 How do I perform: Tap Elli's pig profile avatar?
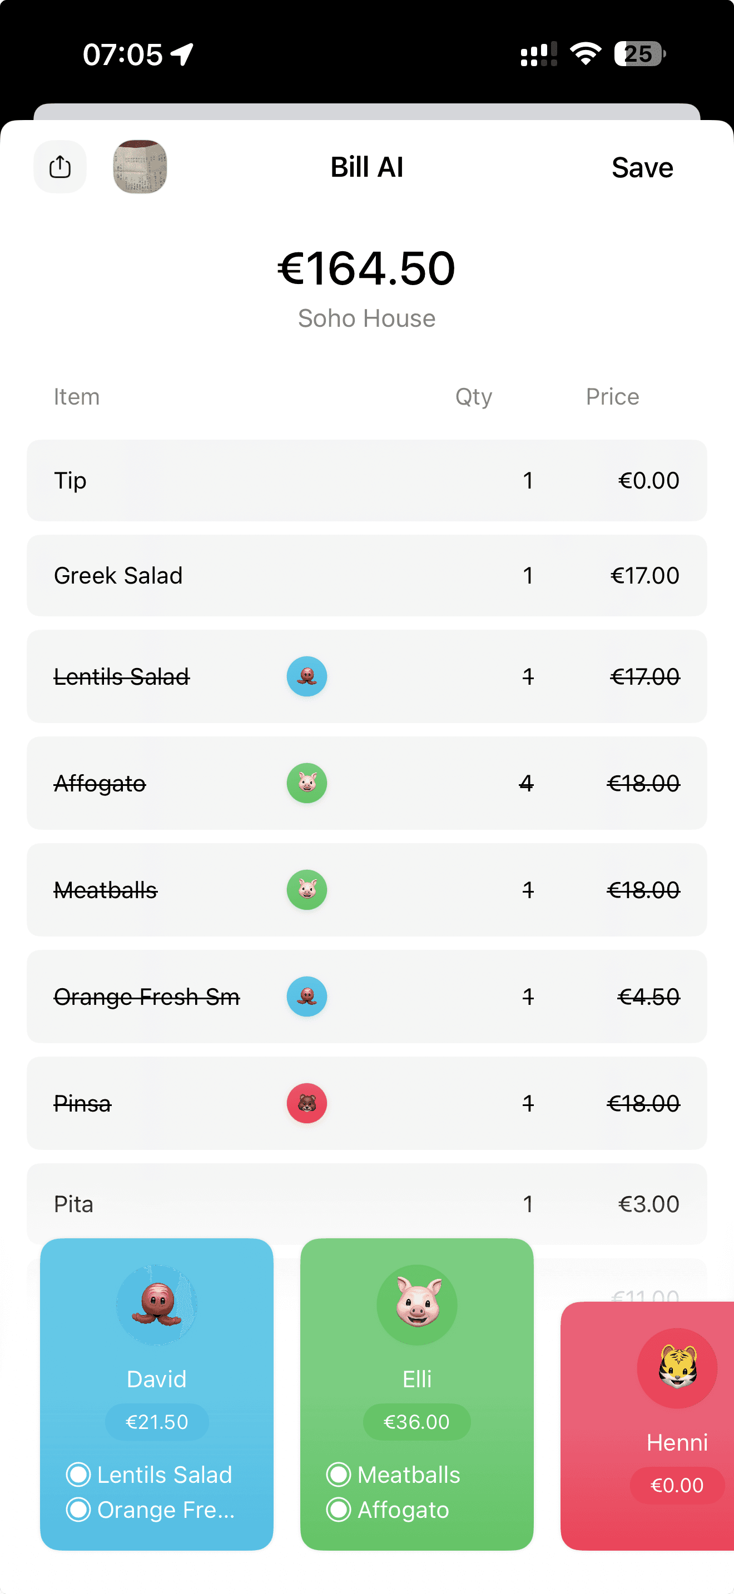coord(417,1304)
